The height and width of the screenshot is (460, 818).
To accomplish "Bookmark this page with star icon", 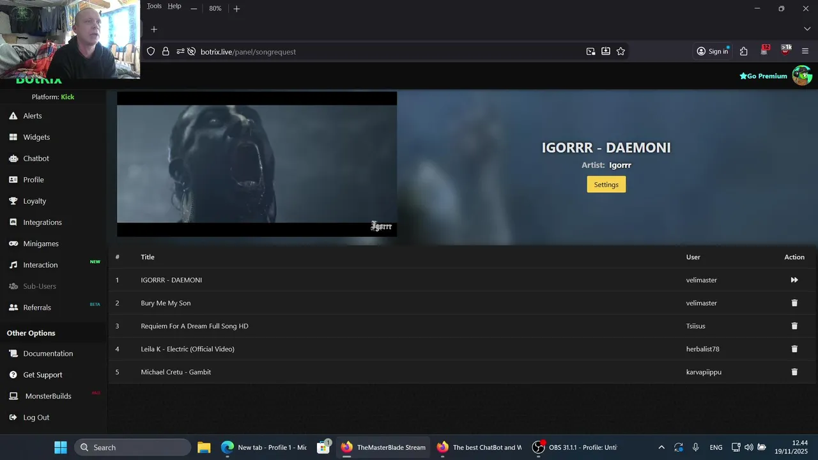I will click(x=621, y=51).
